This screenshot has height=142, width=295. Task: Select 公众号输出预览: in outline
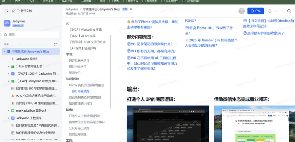pyautogui.click(x=80, y=128)
